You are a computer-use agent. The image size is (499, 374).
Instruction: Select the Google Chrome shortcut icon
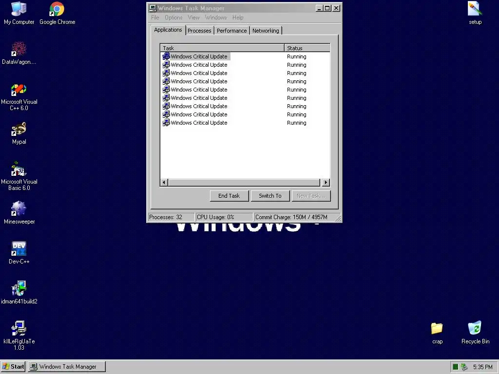click(x=58, y=13)
